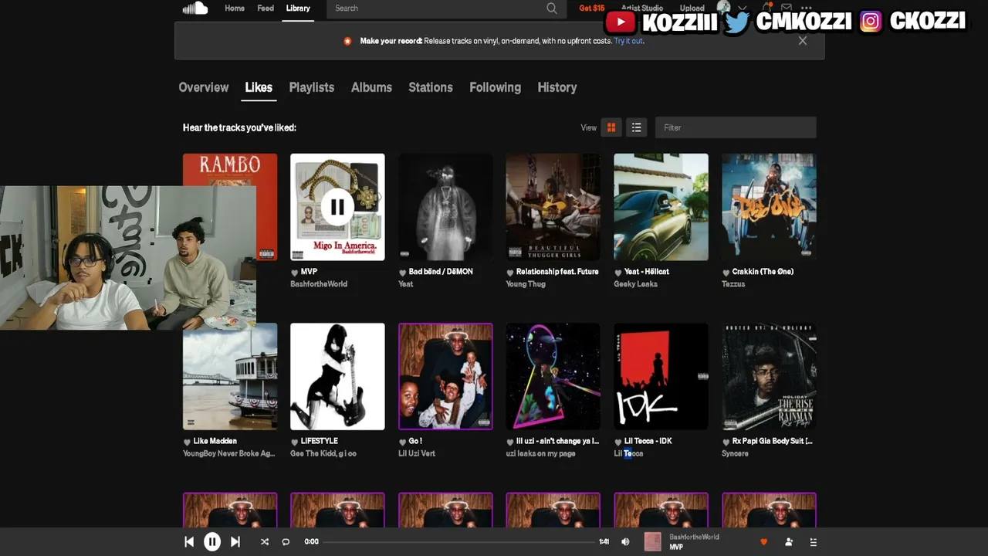The image size is (988, 556).
Task: Click now-playing thumbnail in player bar
Action: coord(653,542)
